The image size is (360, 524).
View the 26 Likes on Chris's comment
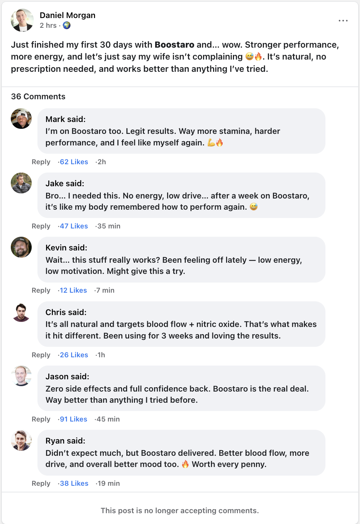[x=74, y=355]
